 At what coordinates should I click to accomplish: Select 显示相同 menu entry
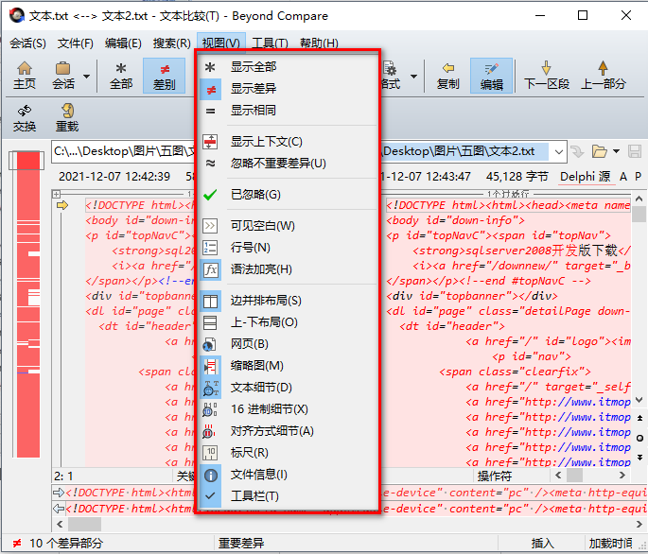pyautogui.click(x=288, y=111)
